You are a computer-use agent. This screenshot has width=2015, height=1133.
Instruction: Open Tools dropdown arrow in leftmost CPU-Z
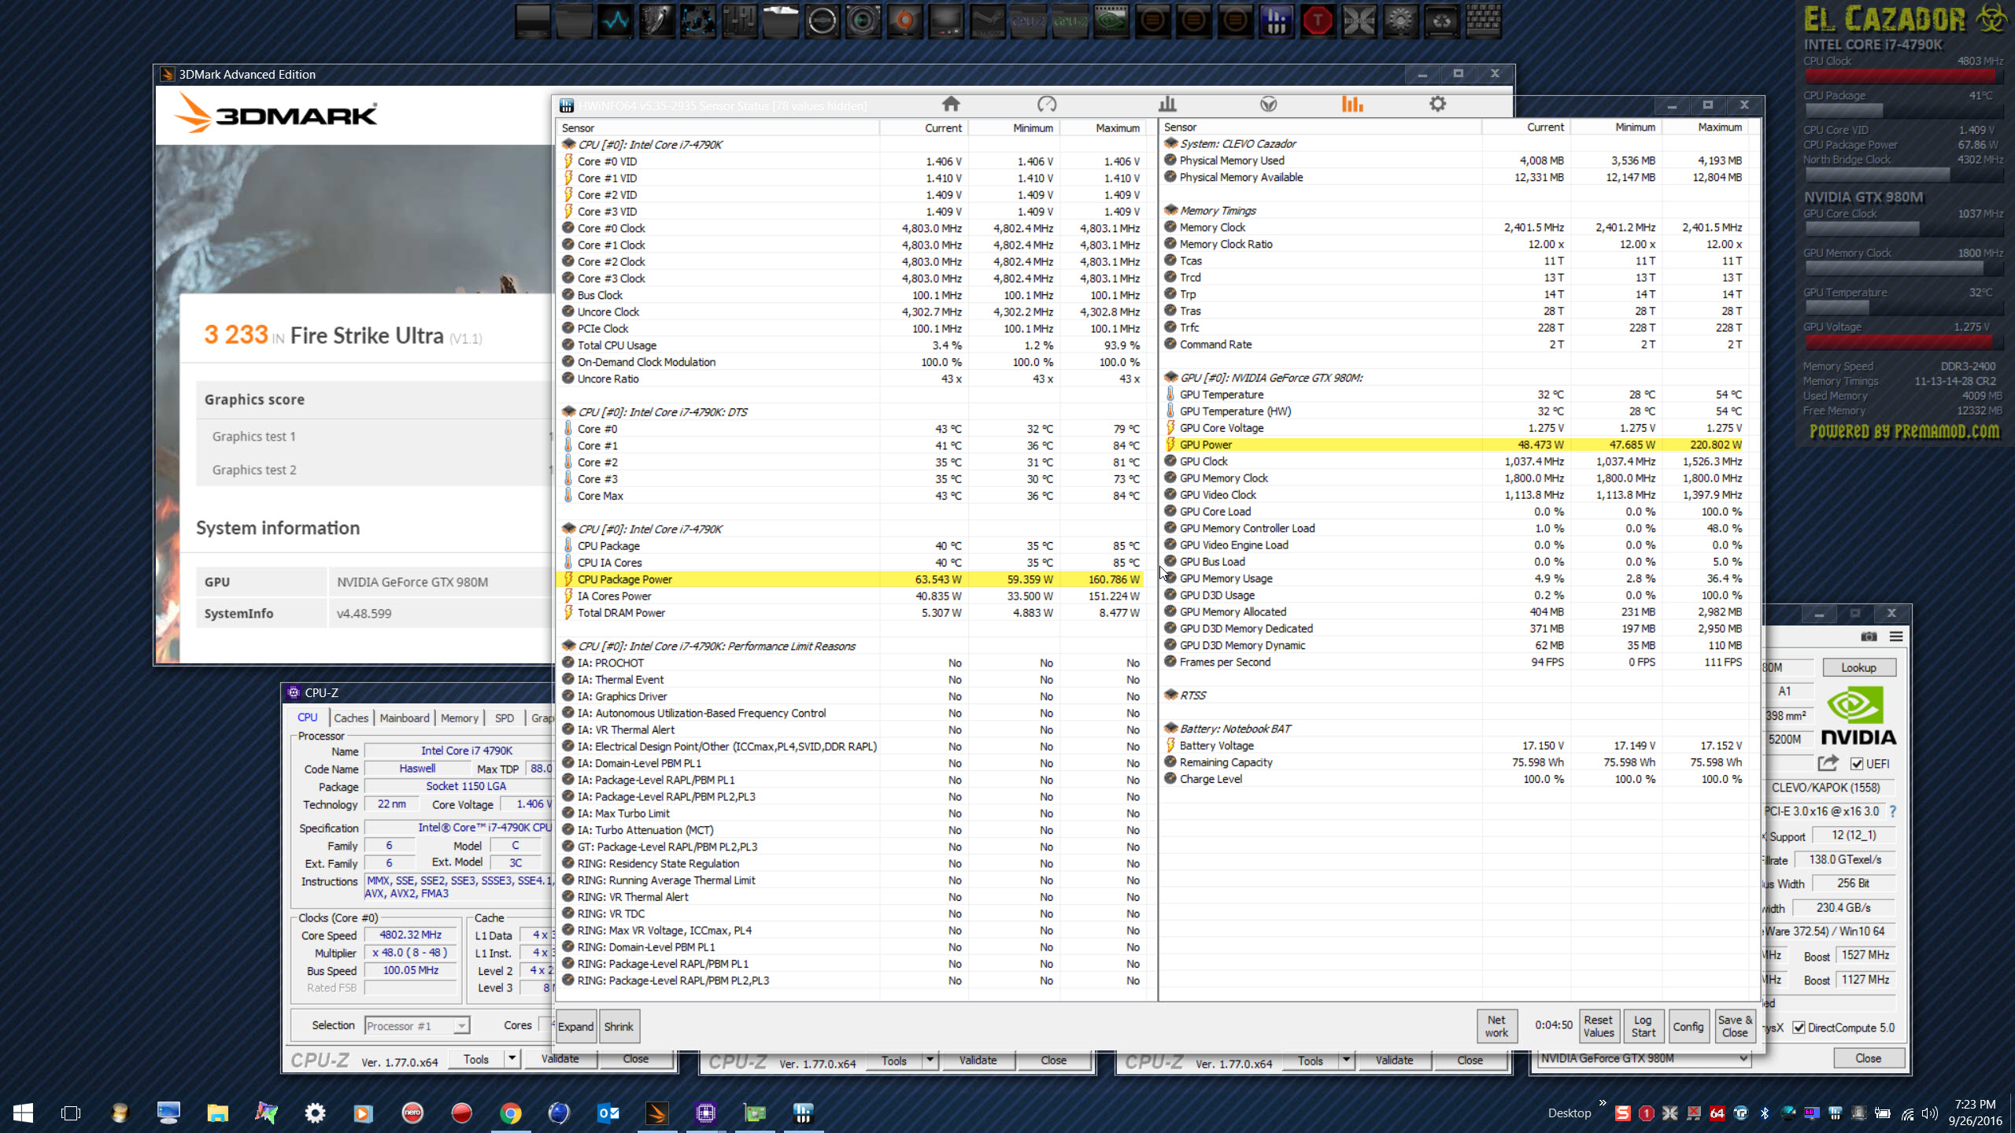click(512, 1059)
